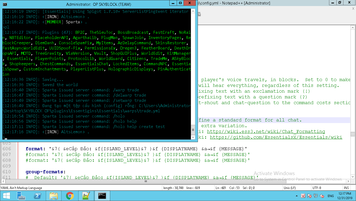The height and width of the screenshot is (201, 356).
Task: Click the 'UTF-8' encoding indicator
Action: click(317, 188)
